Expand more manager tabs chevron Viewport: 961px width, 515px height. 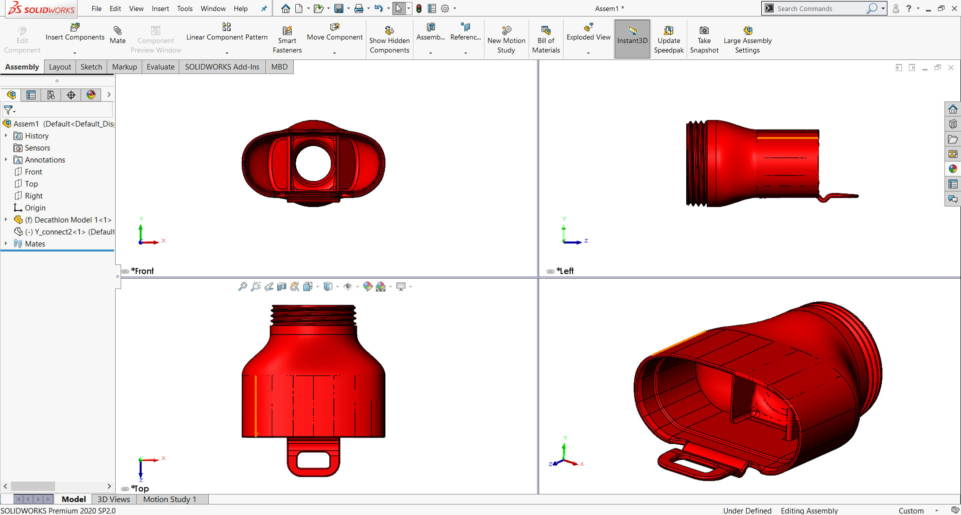pos(109,95)
